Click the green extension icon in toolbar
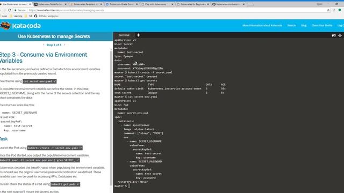Viewport: 344px width, 193px height. [x=340, y=10]
